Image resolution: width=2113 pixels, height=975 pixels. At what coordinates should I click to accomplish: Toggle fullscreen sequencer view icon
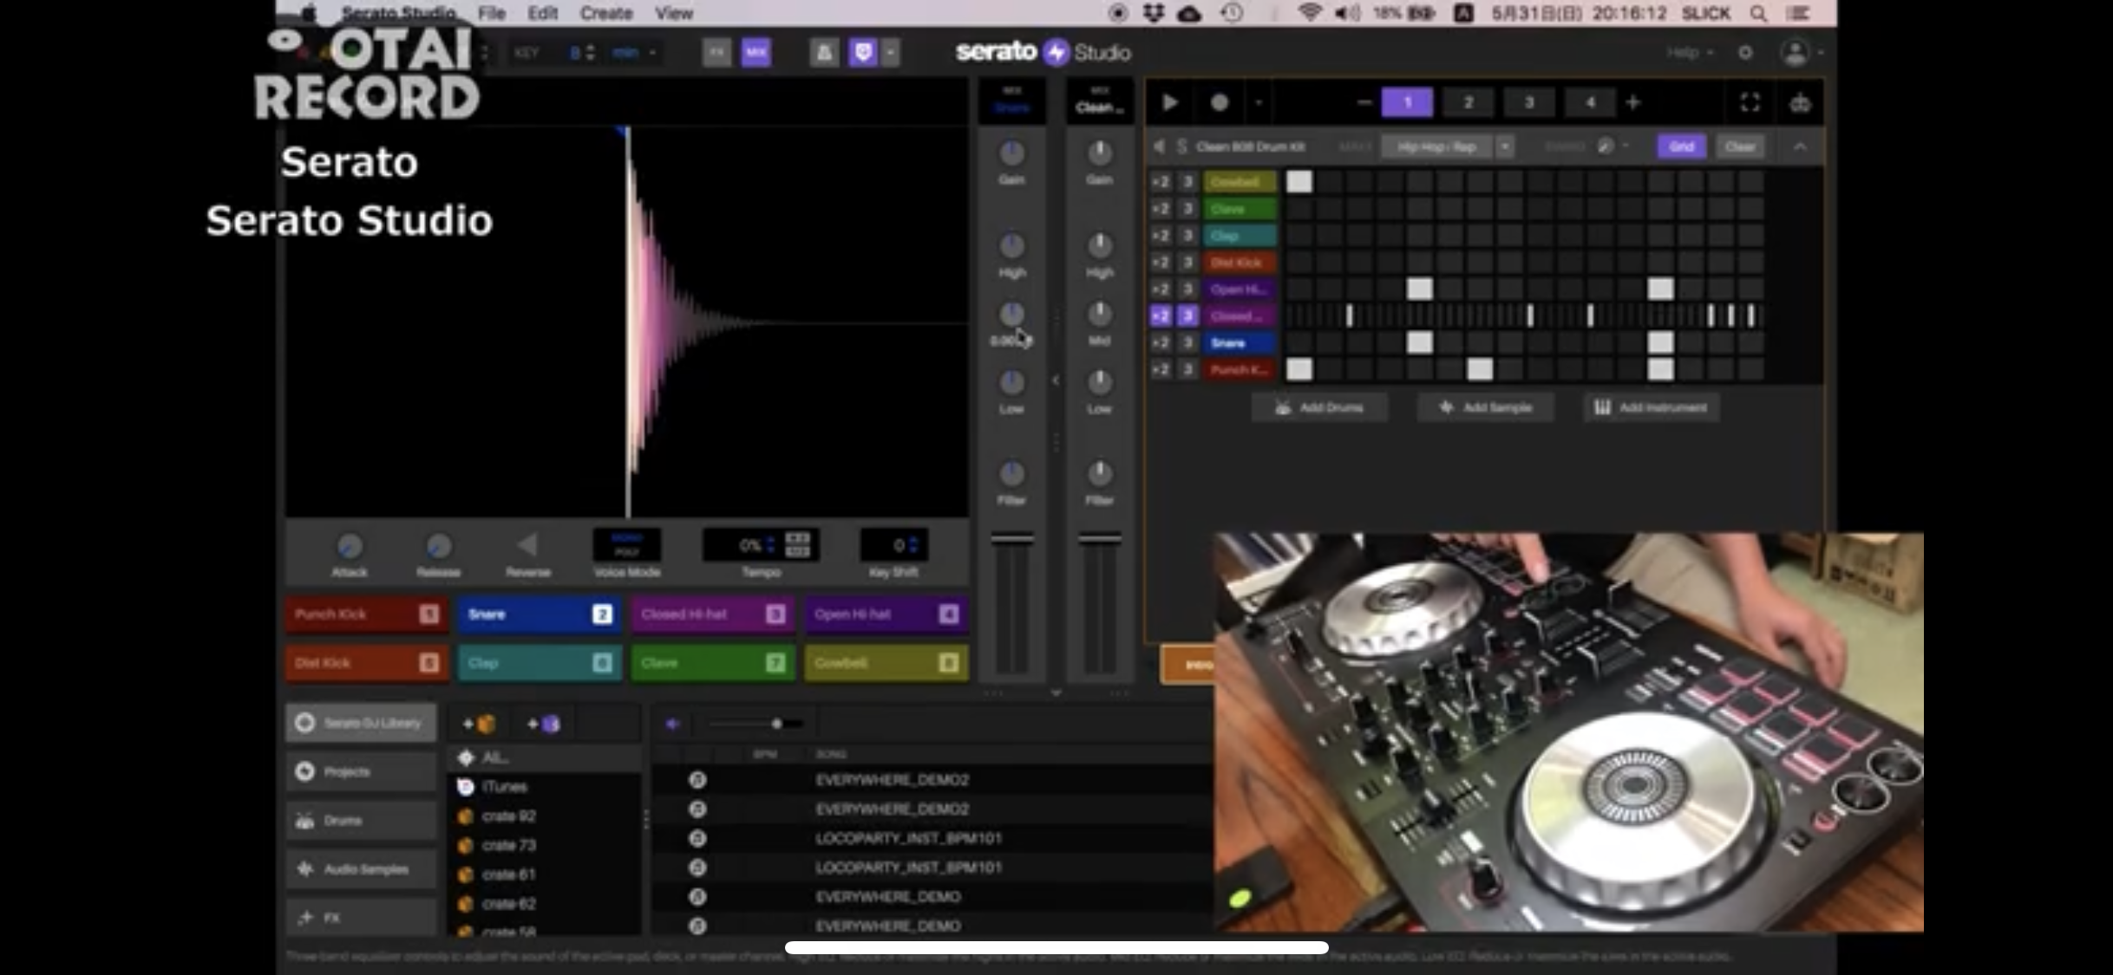click(x=1750, y=102)
